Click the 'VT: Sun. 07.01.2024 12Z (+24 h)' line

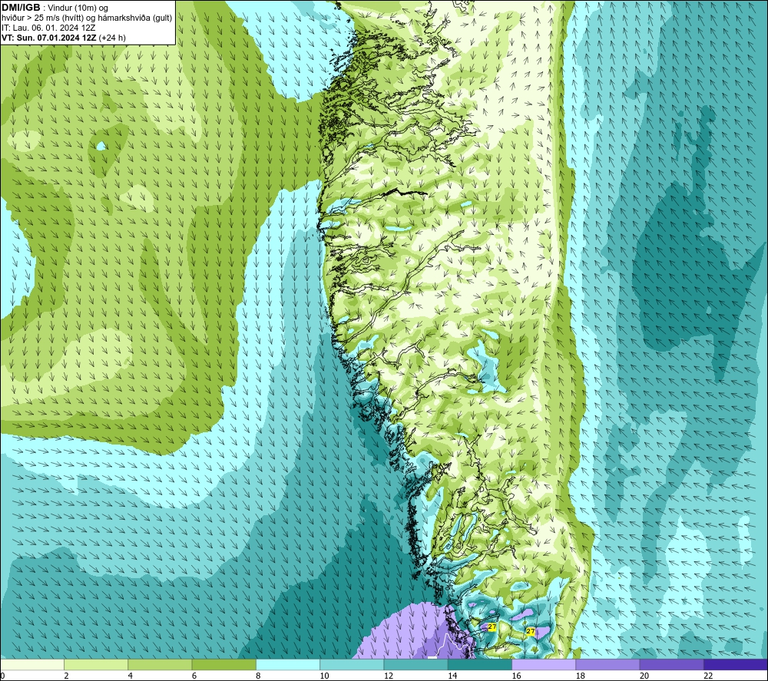[64, 38]
